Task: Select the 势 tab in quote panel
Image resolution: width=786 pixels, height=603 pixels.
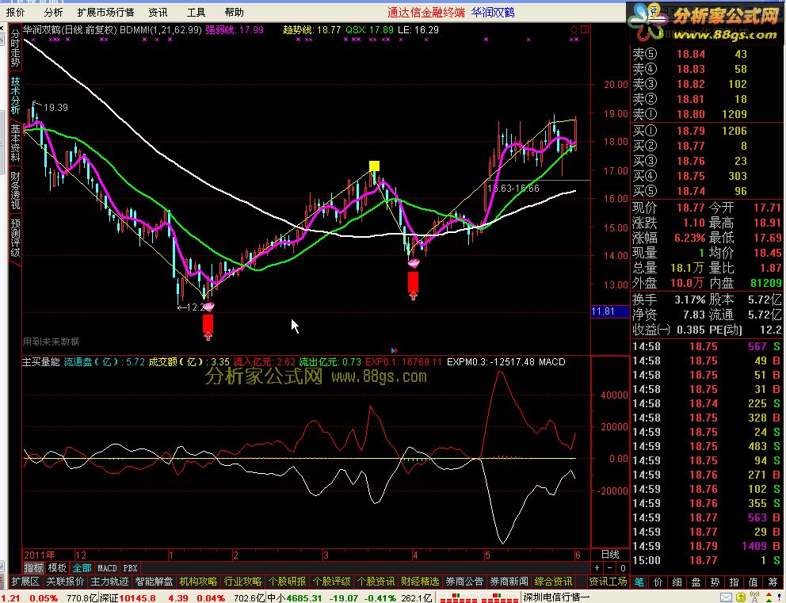Action: click(715, 582)
